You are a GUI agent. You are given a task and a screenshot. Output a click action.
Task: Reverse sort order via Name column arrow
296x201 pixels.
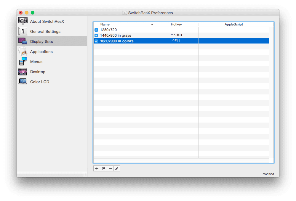[x=152, y=24]
